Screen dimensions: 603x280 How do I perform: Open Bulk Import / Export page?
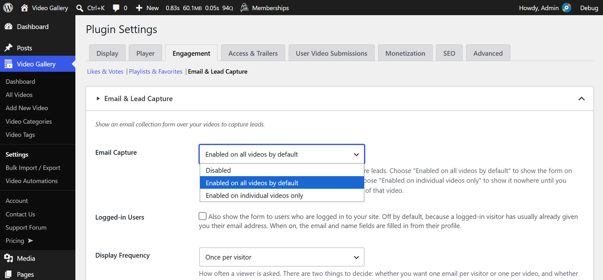point(33,168)
